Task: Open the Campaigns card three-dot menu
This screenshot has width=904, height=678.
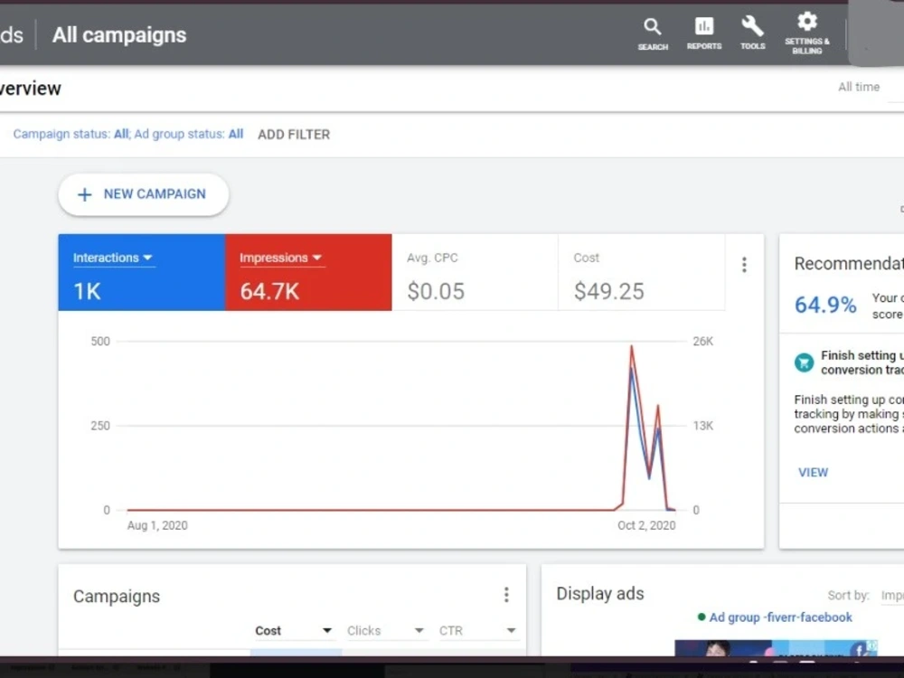Action: [506, 595]
